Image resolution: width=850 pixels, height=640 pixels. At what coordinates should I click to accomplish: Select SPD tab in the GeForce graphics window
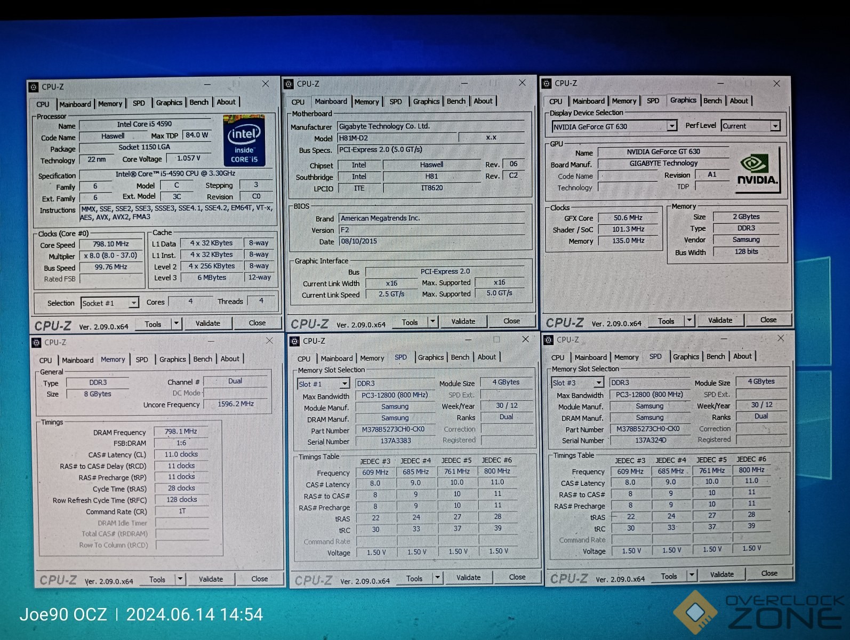coord(653,101)
